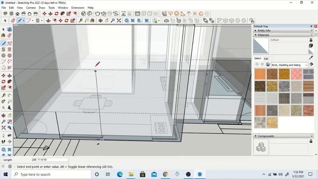Select the Rotate tool in left toolbar
Screen dimensions: 318x179
pyautogui.click(x=3, y=82)
